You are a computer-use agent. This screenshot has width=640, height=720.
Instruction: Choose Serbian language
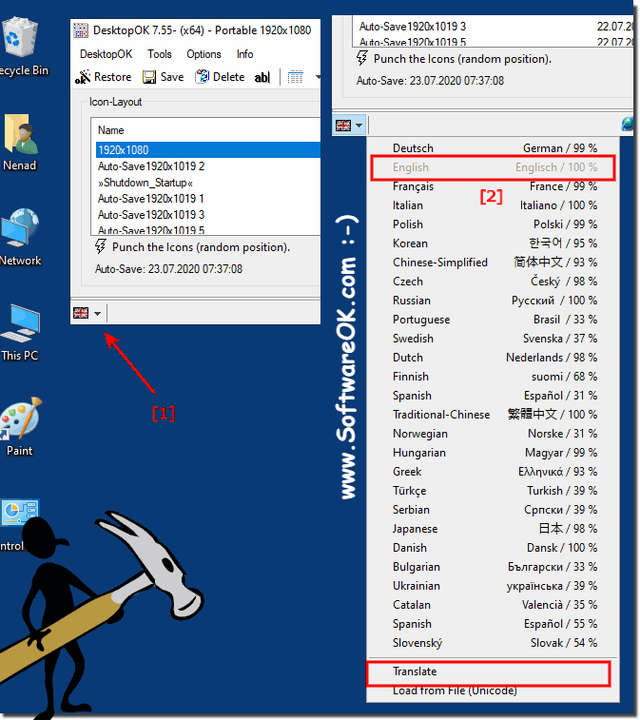tap(494, 510)
